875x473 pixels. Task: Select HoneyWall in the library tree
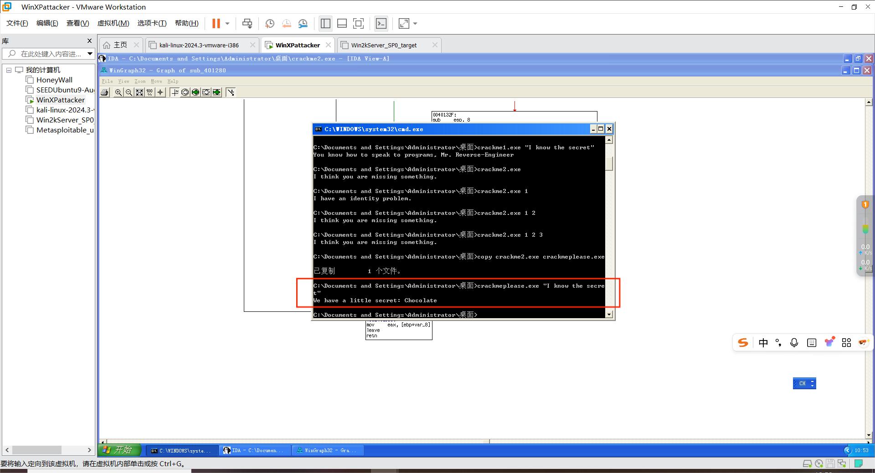(54, 80)
